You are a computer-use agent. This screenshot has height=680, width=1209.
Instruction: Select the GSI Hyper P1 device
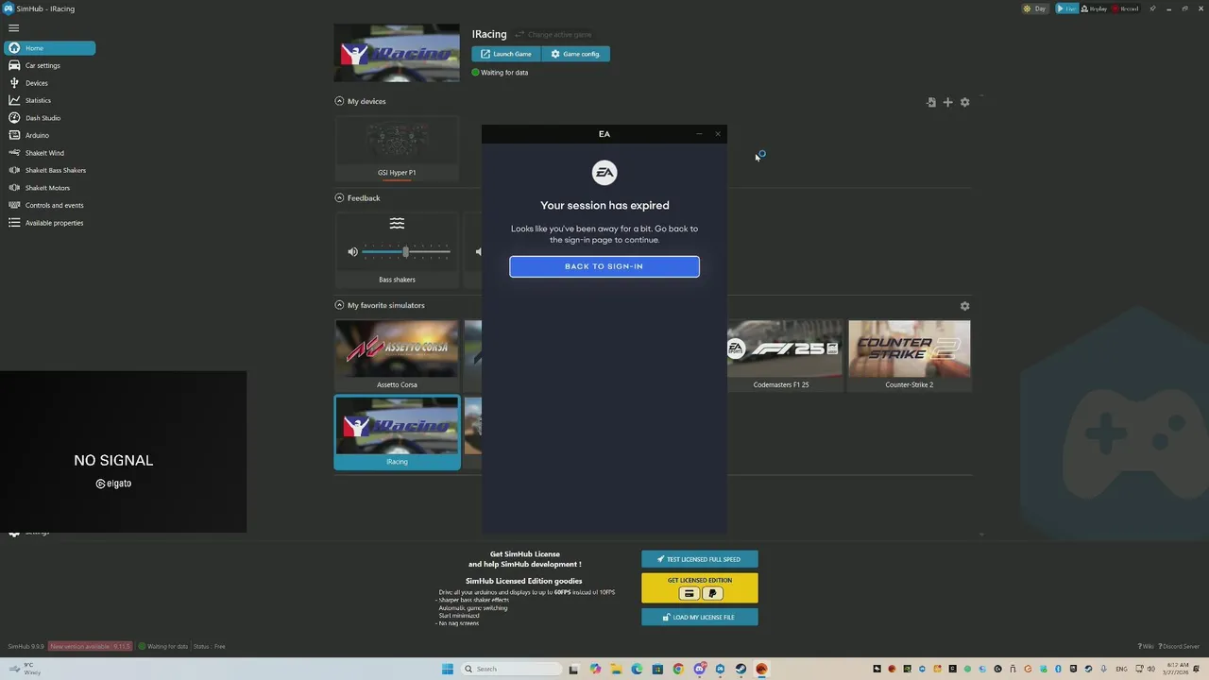tap(397, 148)
